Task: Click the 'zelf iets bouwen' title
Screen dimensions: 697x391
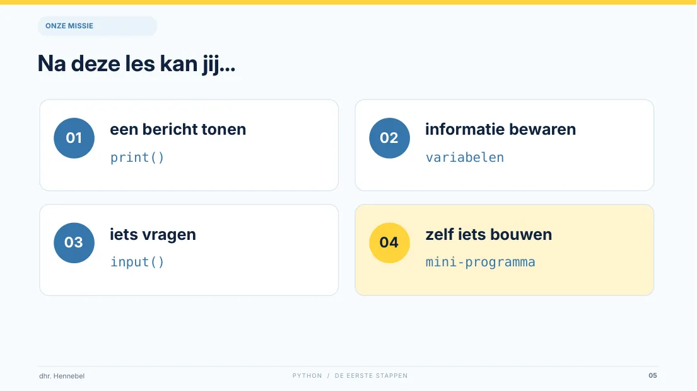Action: coord(488,234)
